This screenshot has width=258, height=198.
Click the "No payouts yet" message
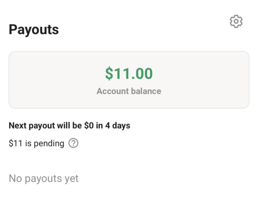43,178
